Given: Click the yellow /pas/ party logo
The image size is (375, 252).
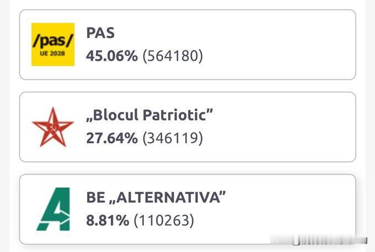Looking at the screenshot, I should click(53, 44).
